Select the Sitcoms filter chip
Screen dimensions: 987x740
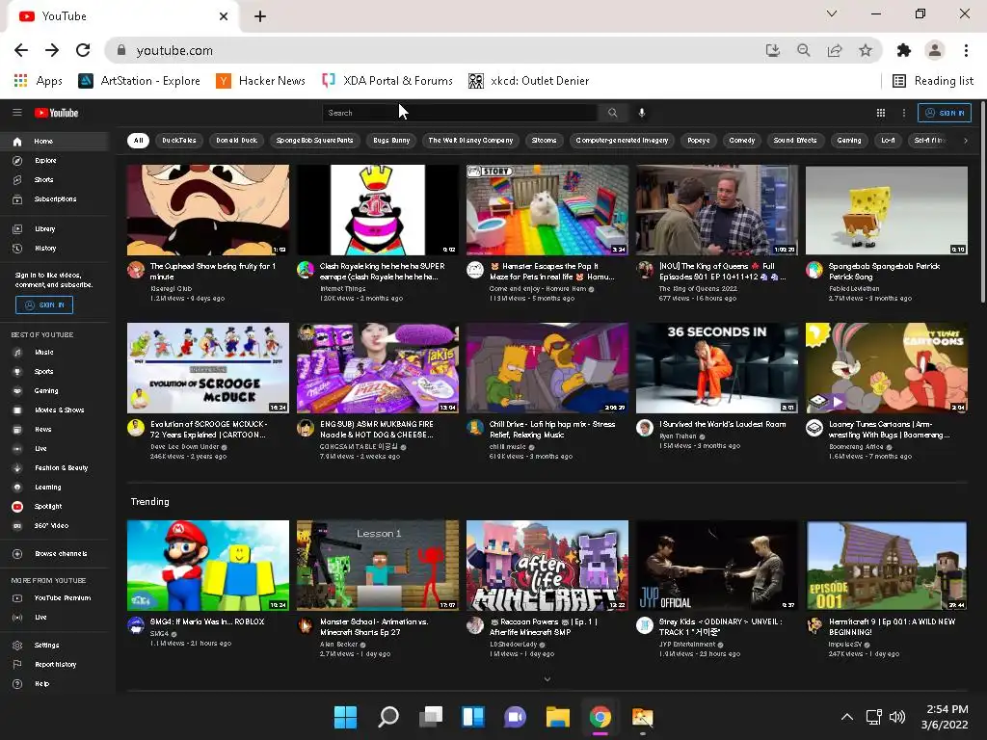pyautogui.click(x=544, y=141)
